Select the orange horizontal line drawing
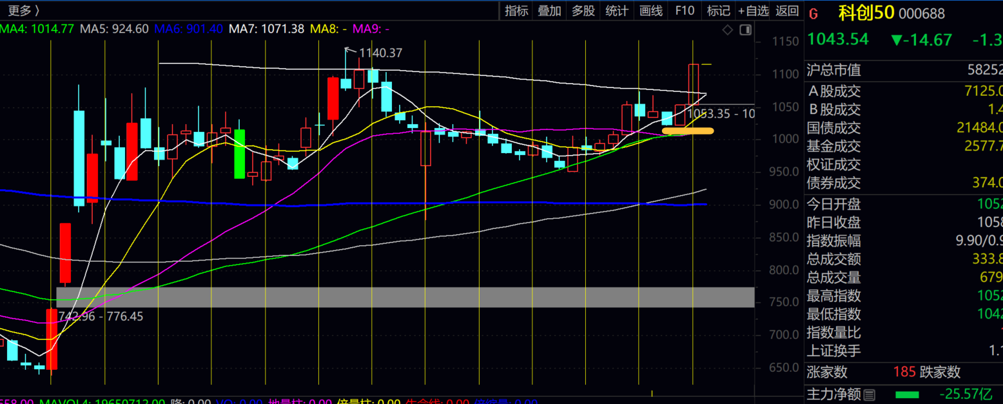 [x=688, y=131]
